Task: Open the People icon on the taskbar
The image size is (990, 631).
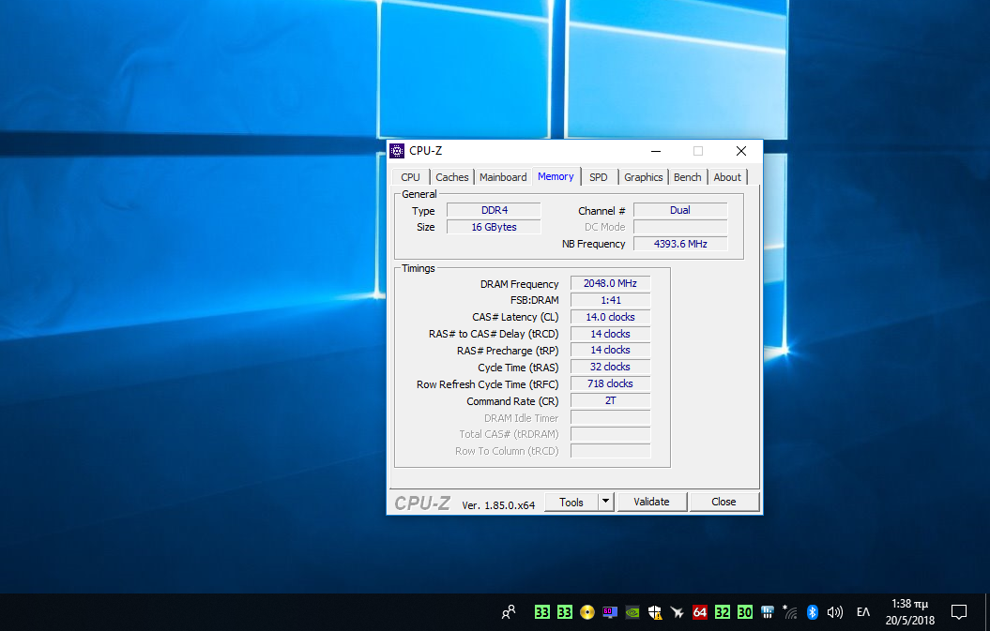Action: 509,612
